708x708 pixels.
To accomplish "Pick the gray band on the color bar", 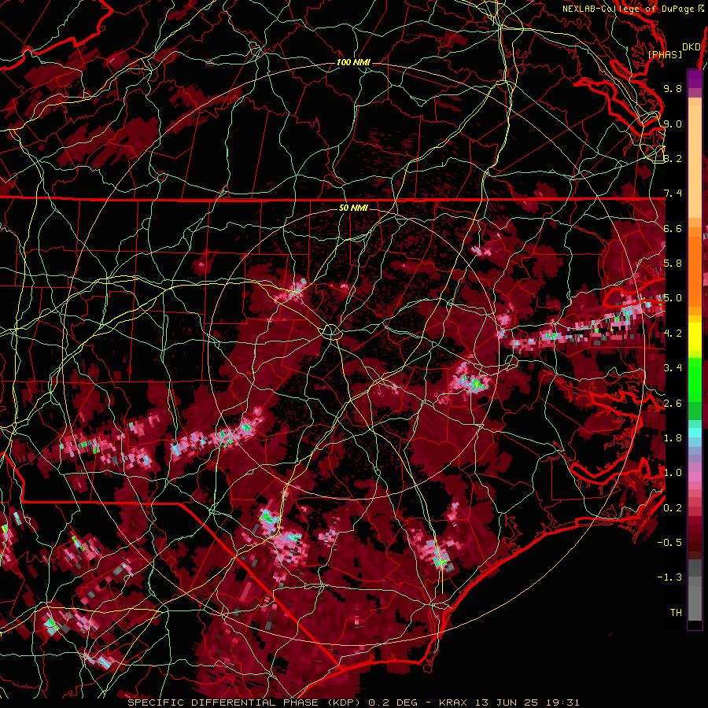I will (695, 589).
